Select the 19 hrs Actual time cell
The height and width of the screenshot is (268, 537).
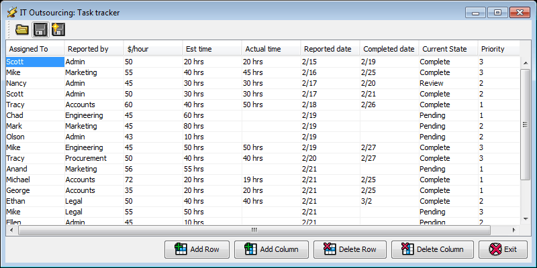pyautogui.click(x=272, y=180)
